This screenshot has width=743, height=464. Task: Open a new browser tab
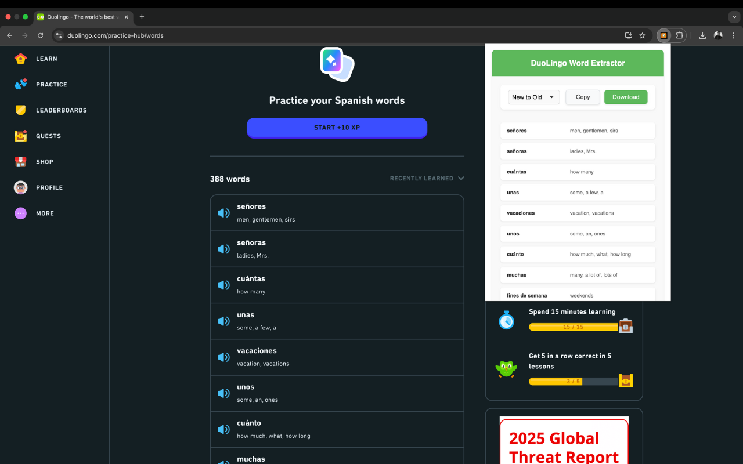click(142, 17)
